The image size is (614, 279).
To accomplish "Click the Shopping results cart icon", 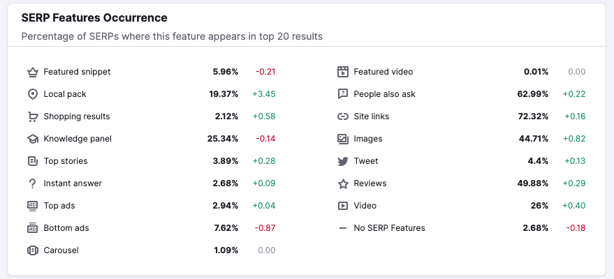I will point(32,116).
